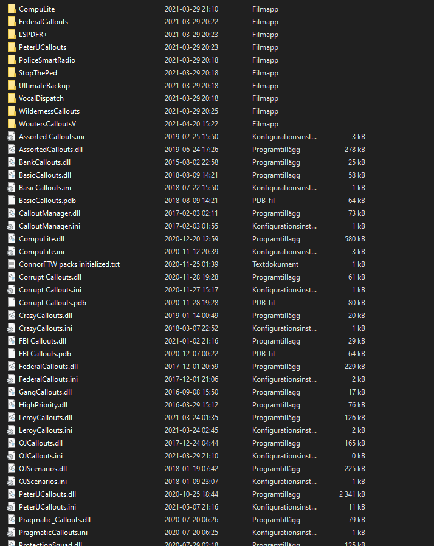Click the 0 kB size value

tap(359, 456)
